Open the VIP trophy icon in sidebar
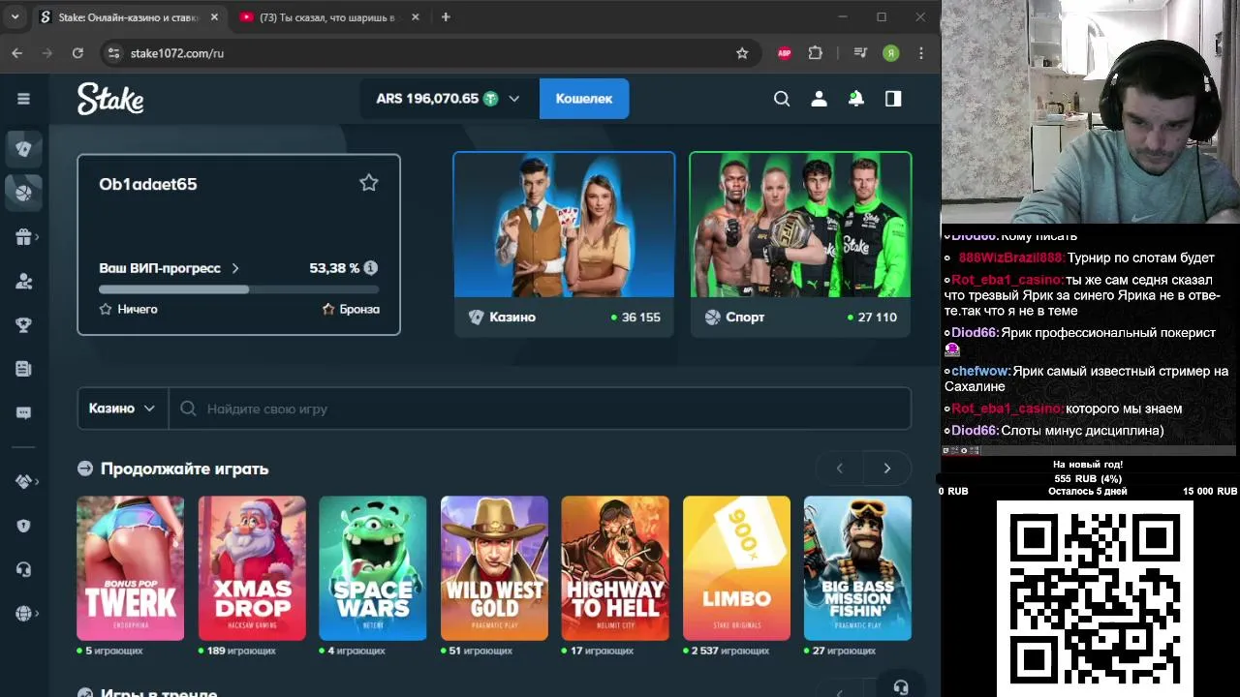Image resolution: width=1240 pixels, height=697 pixels. click(23, 325)
